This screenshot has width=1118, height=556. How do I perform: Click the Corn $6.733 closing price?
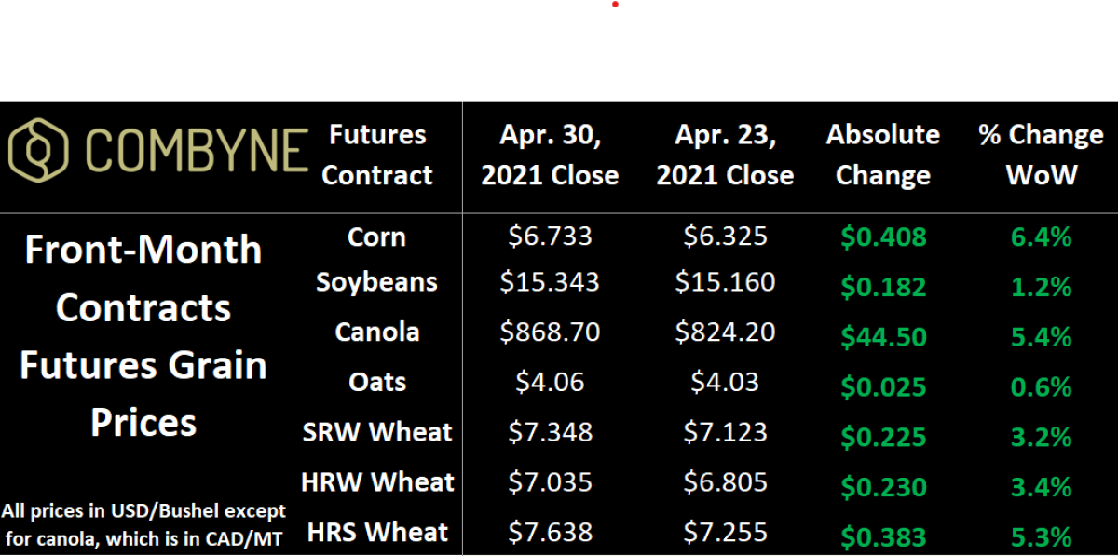(x=550, y=237)
